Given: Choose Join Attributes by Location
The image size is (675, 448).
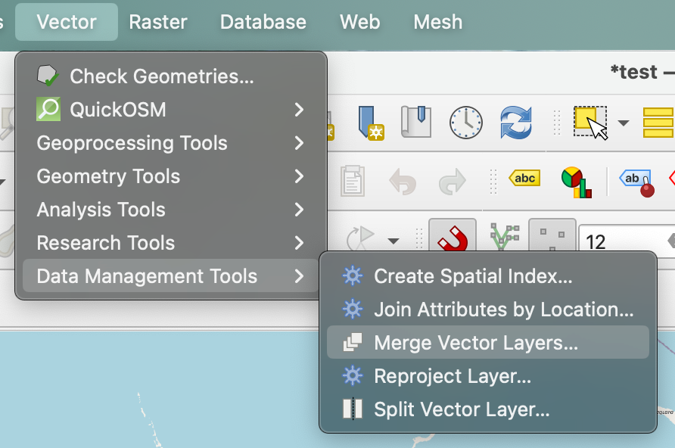Looking at the screenshot, I should (x=488, y=309).
